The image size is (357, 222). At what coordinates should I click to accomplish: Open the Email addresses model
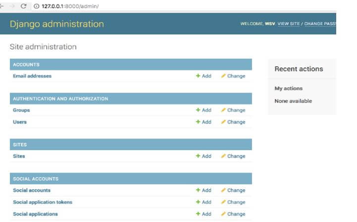(32, 76)
